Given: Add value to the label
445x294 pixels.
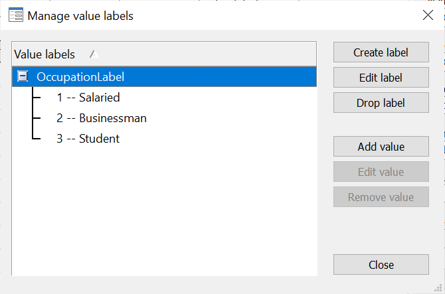Looking at the screenshot, I should [x=381, y=147].
